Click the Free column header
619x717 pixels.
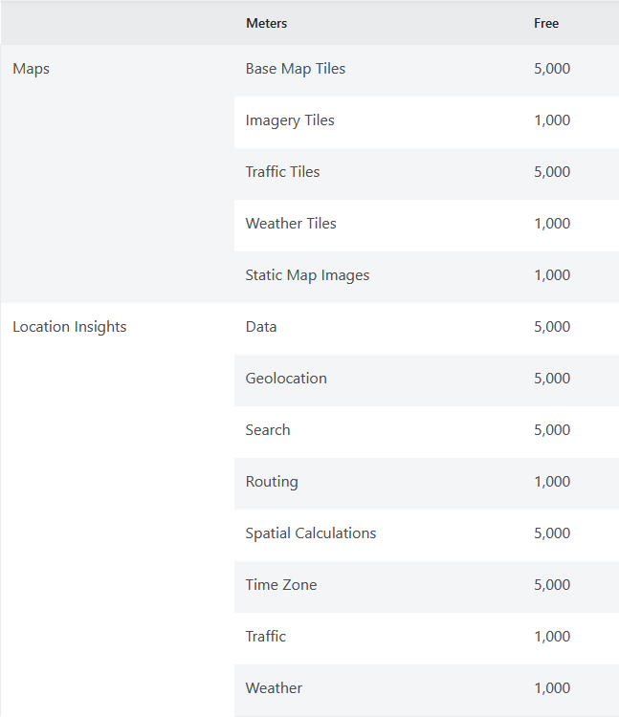click(x=546, y=23)
